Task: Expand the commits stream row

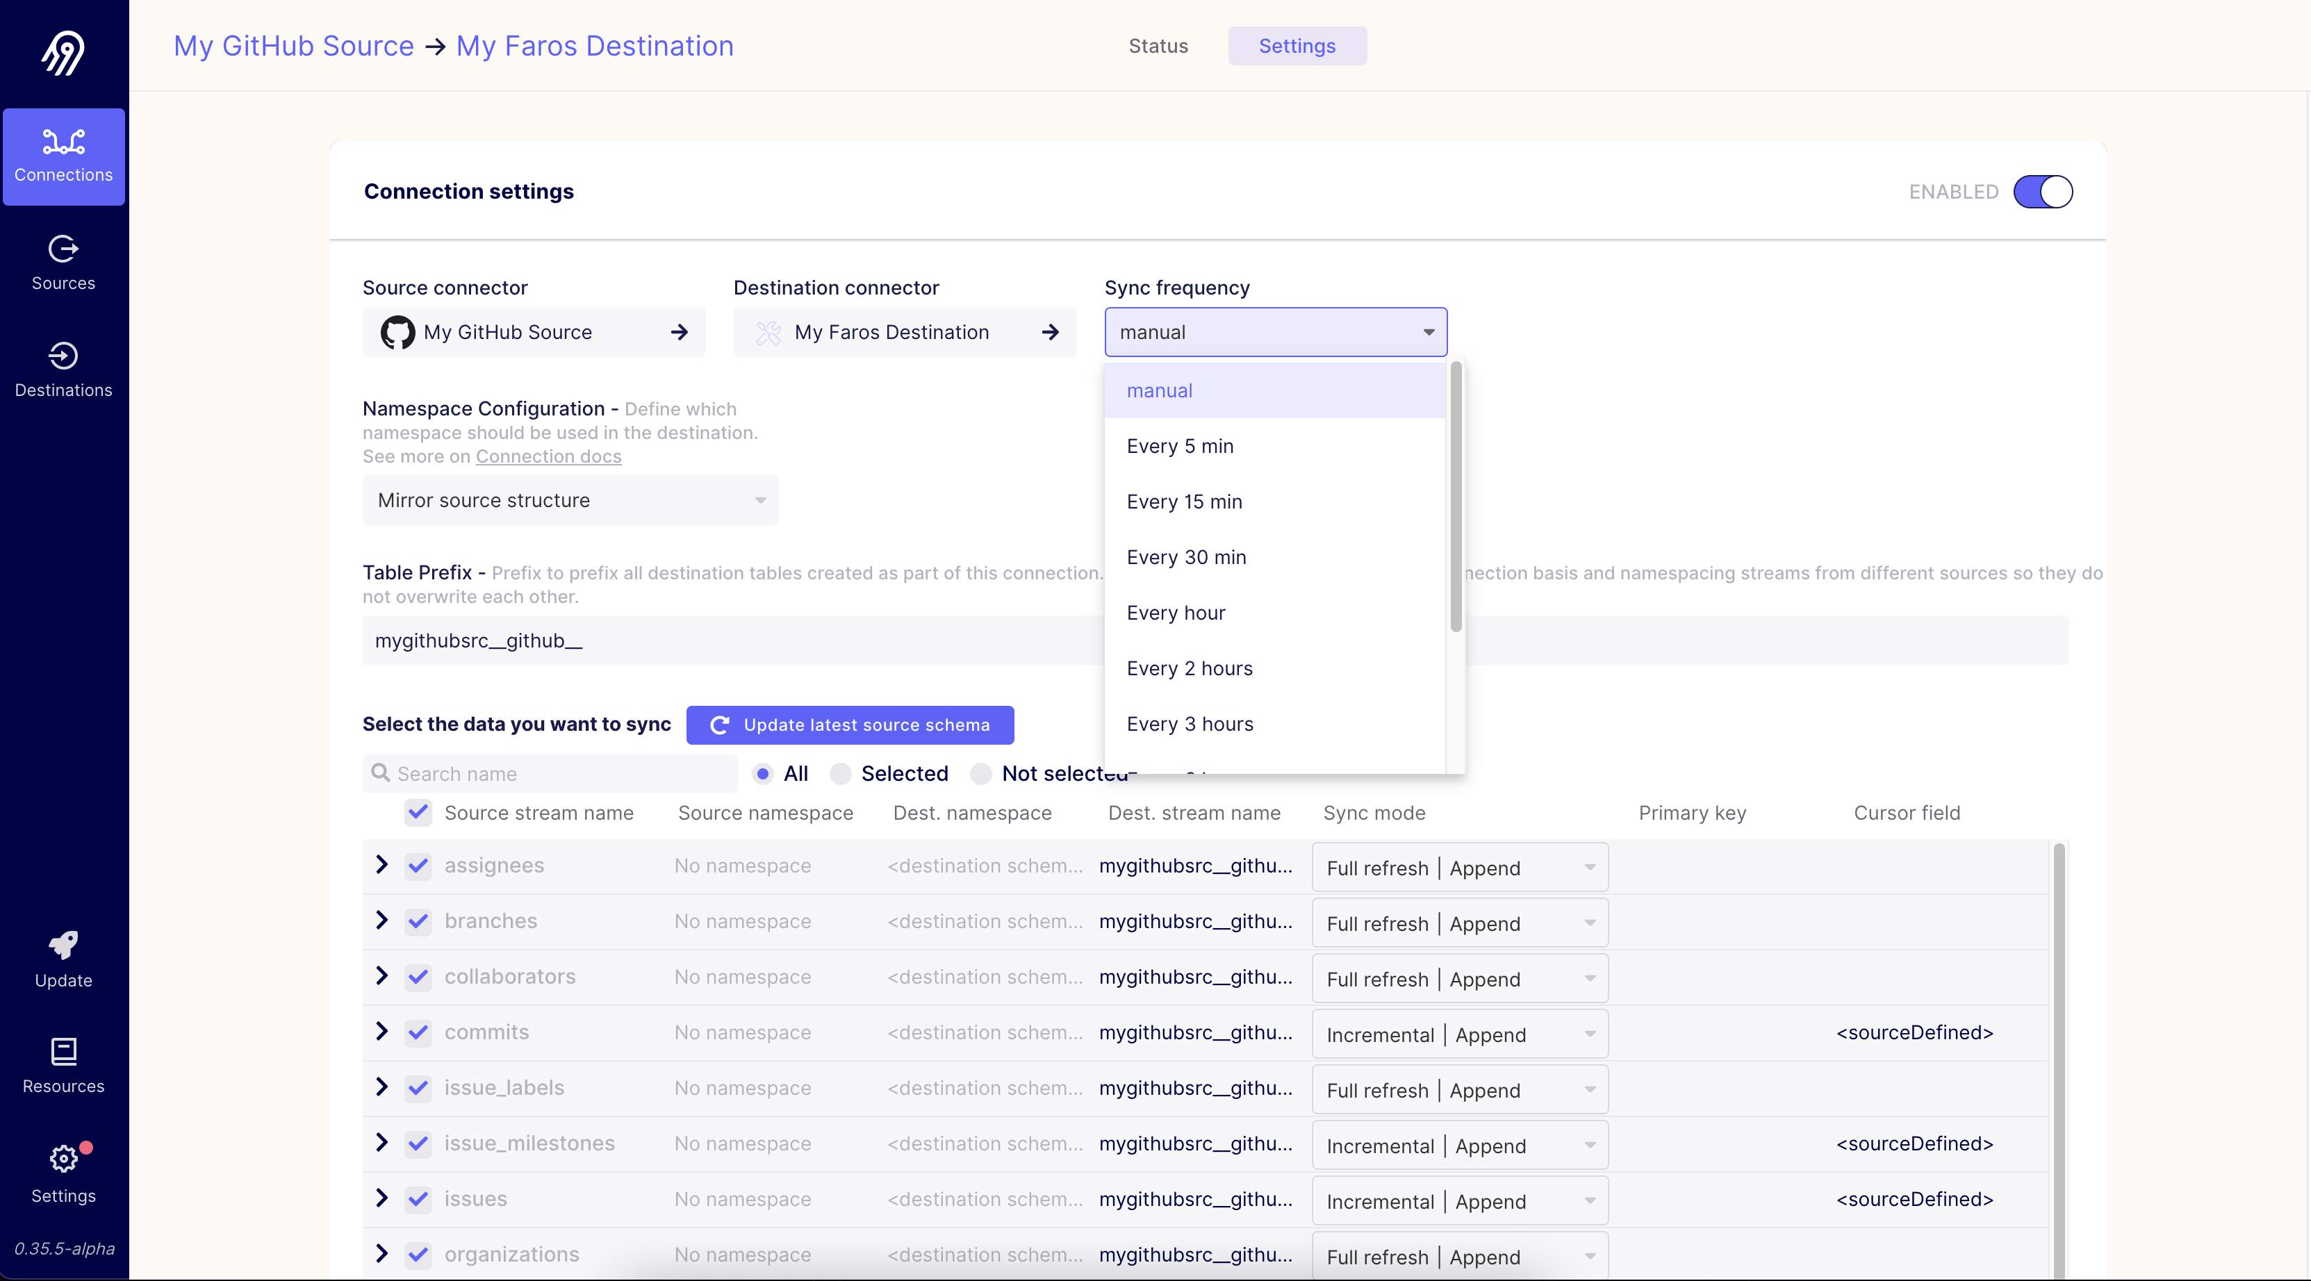Action: click(x=381, y=1032)
